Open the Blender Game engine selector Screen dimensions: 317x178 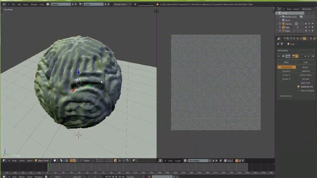[122, 4]
